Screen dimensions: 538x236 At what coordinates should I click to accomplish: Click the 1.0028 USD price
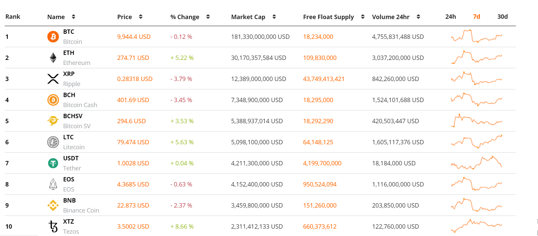click(x=133, y=163)
